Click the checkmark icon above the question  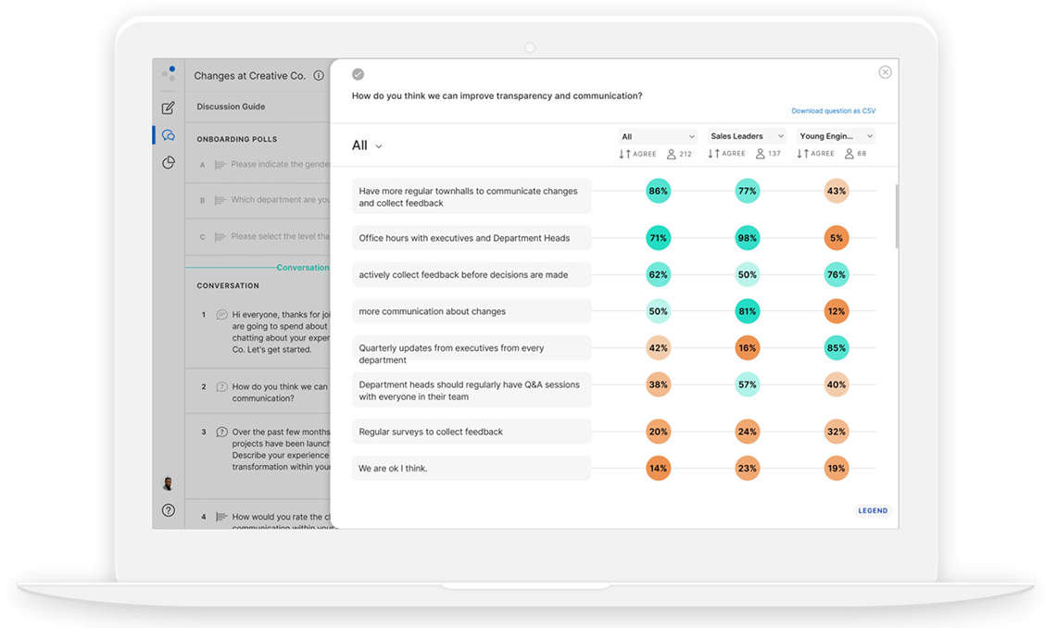click(x=358, y=74)
